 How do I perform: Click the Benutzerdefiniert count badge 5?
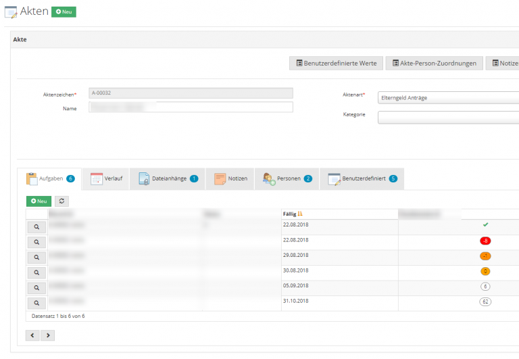(393, 179)
